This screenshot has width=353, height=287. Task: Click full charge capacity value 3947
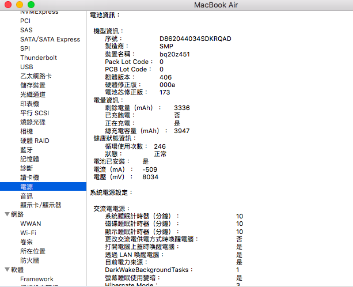tap(182, 131)
